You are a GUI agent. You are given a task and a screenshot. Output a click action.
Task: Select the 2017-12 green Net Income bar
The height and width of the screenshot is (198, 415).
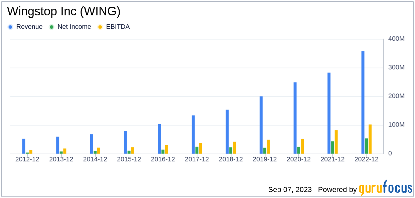197,150
